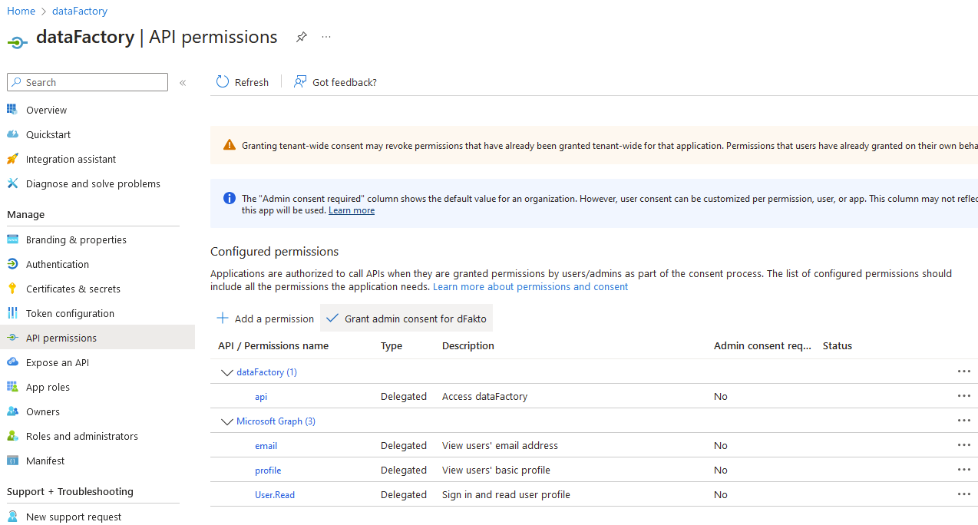
Task: Open Got feedback? from the toolbar
Action: pyautogui.click(x=335, y=82)
